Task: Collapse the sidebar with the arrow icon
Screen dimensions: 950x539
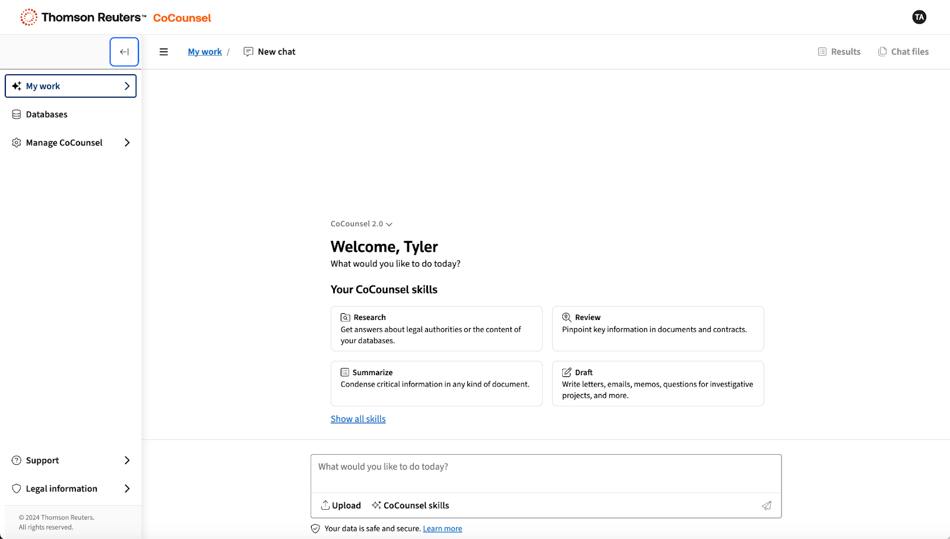Action: (124, 52)
